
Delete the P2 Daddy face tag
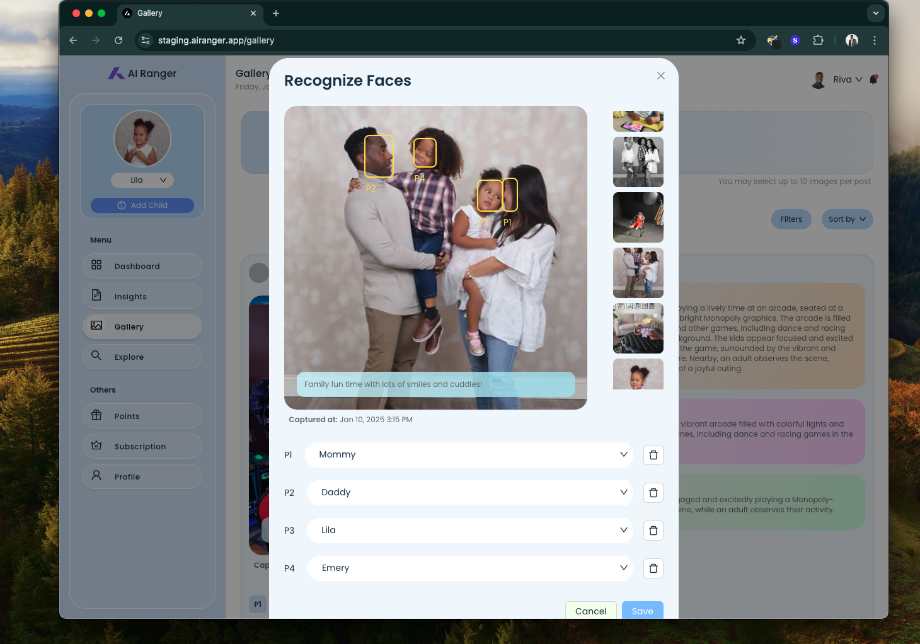(x=653, y=493)
